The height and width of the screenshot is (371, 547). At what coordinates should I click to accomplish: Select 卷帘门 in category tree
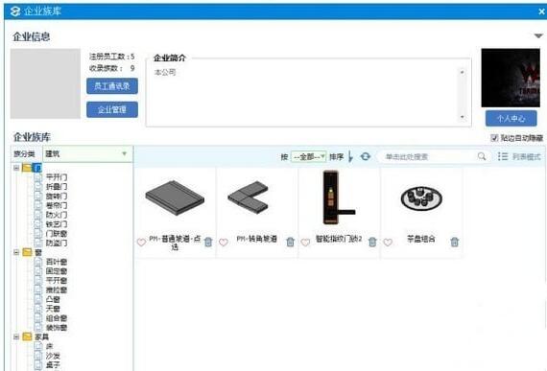[x=57, y=205]
